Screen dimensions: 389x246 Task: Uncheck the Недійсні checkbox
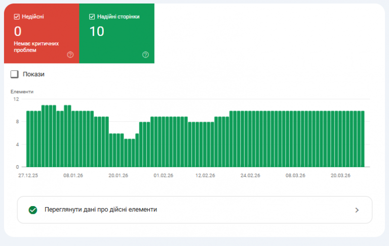[x=17, y=17]
